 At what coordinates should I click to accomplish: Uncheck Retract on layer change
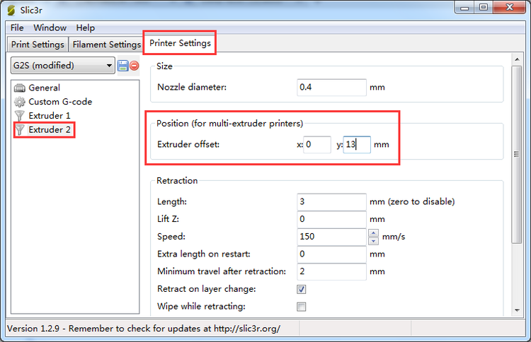coord(302,289)
